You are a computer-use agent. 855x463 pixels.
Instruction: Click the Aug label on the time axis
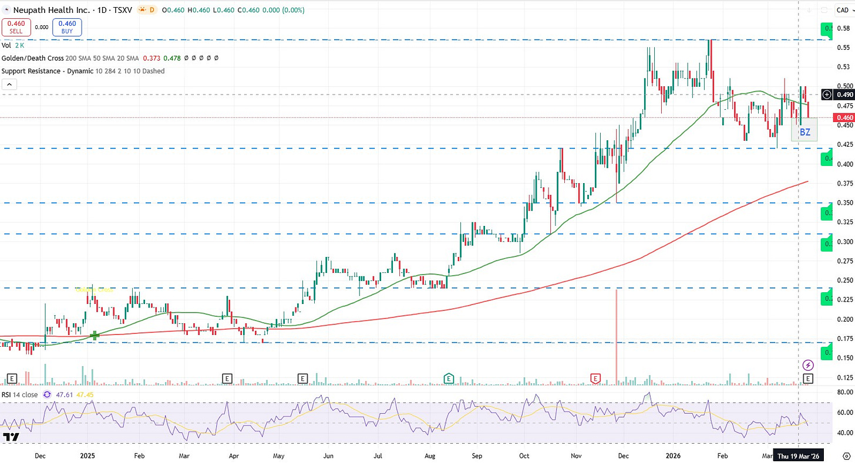[430, 455]
